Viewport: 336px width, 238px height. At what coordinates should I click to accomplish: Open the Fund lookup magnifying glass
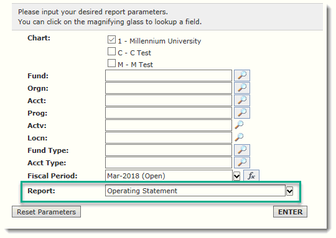(242, 76)
